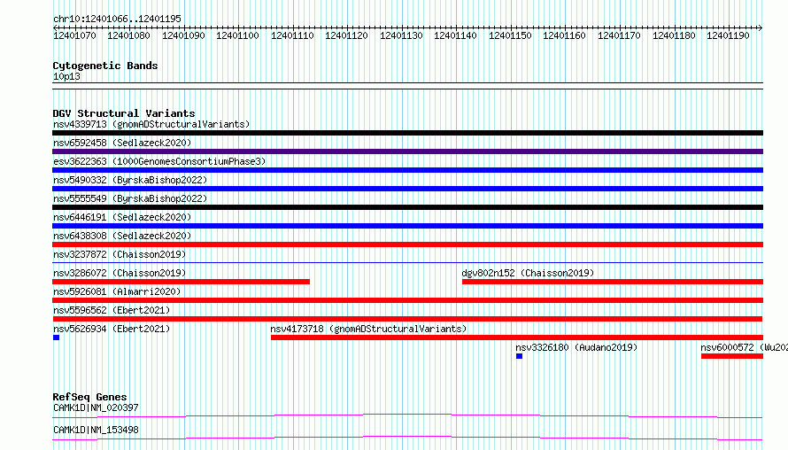The image size is (788, 450).
Task: Click the 10p13 cytogenetic band bar
Action: click(407, 86)
